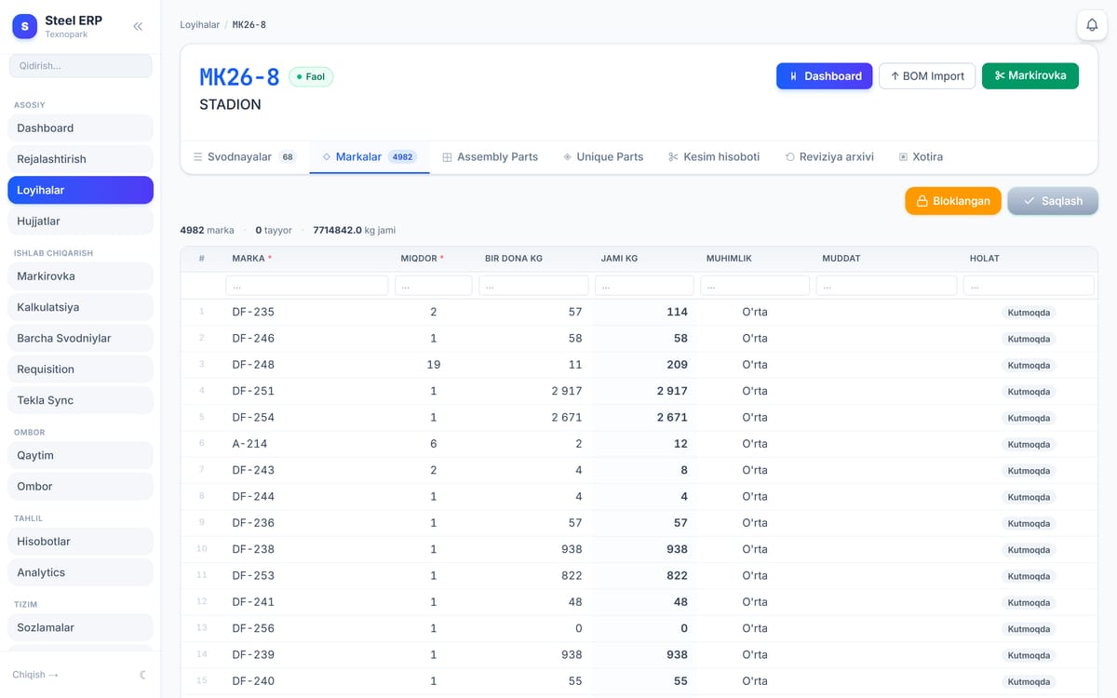The width and height of the screenshot is (1117, 698).
Task: Click the orange Bloklangan lock button
Action: (x=953, y=201)
